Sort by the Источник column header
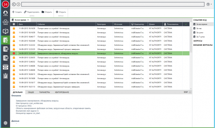The width and height of the screenshot is (215, 128). coord(121,24)
